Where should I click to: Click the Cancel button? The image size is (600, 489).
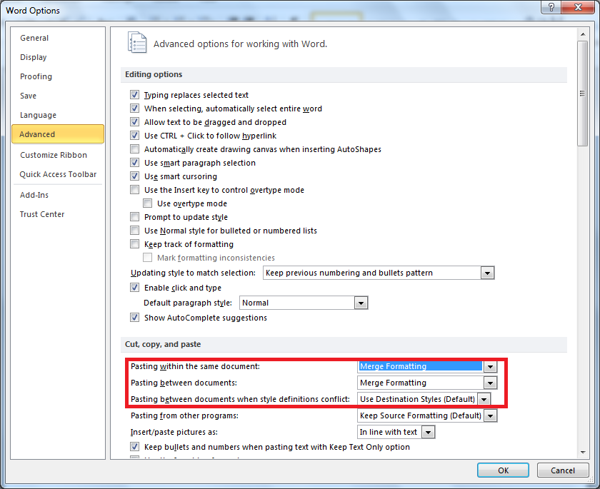click(x=563, y=470)
